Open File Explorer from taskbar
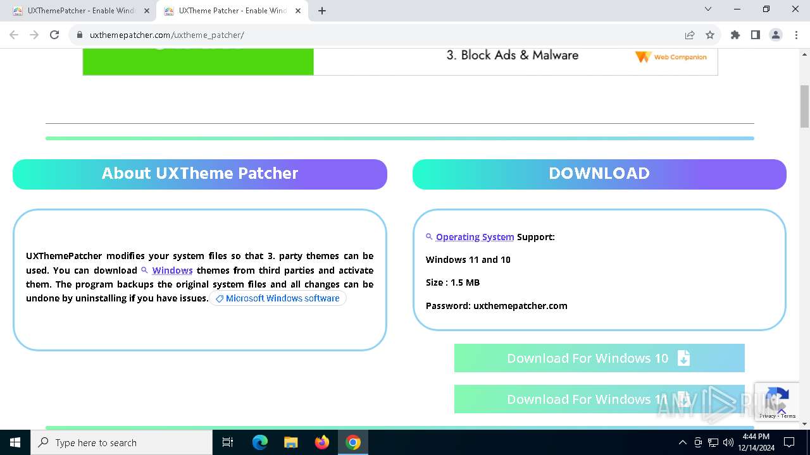Viewport: 810px width, 455px height. click(x=291, y=442)
